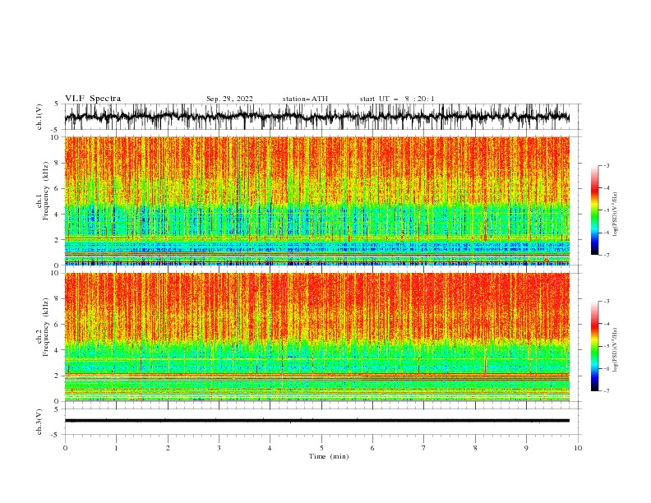The width and height of the screenshot is (651, 503).
Task: Click the ch.2 'Frequency (kHz)' axis label
Action: [x=45, y=327]
